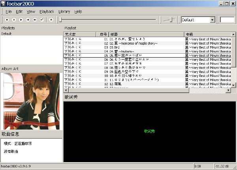This screenshot has height=170, width=237.
Task: Click the empty search field in toolbar
Action: [x=227, y=20]
